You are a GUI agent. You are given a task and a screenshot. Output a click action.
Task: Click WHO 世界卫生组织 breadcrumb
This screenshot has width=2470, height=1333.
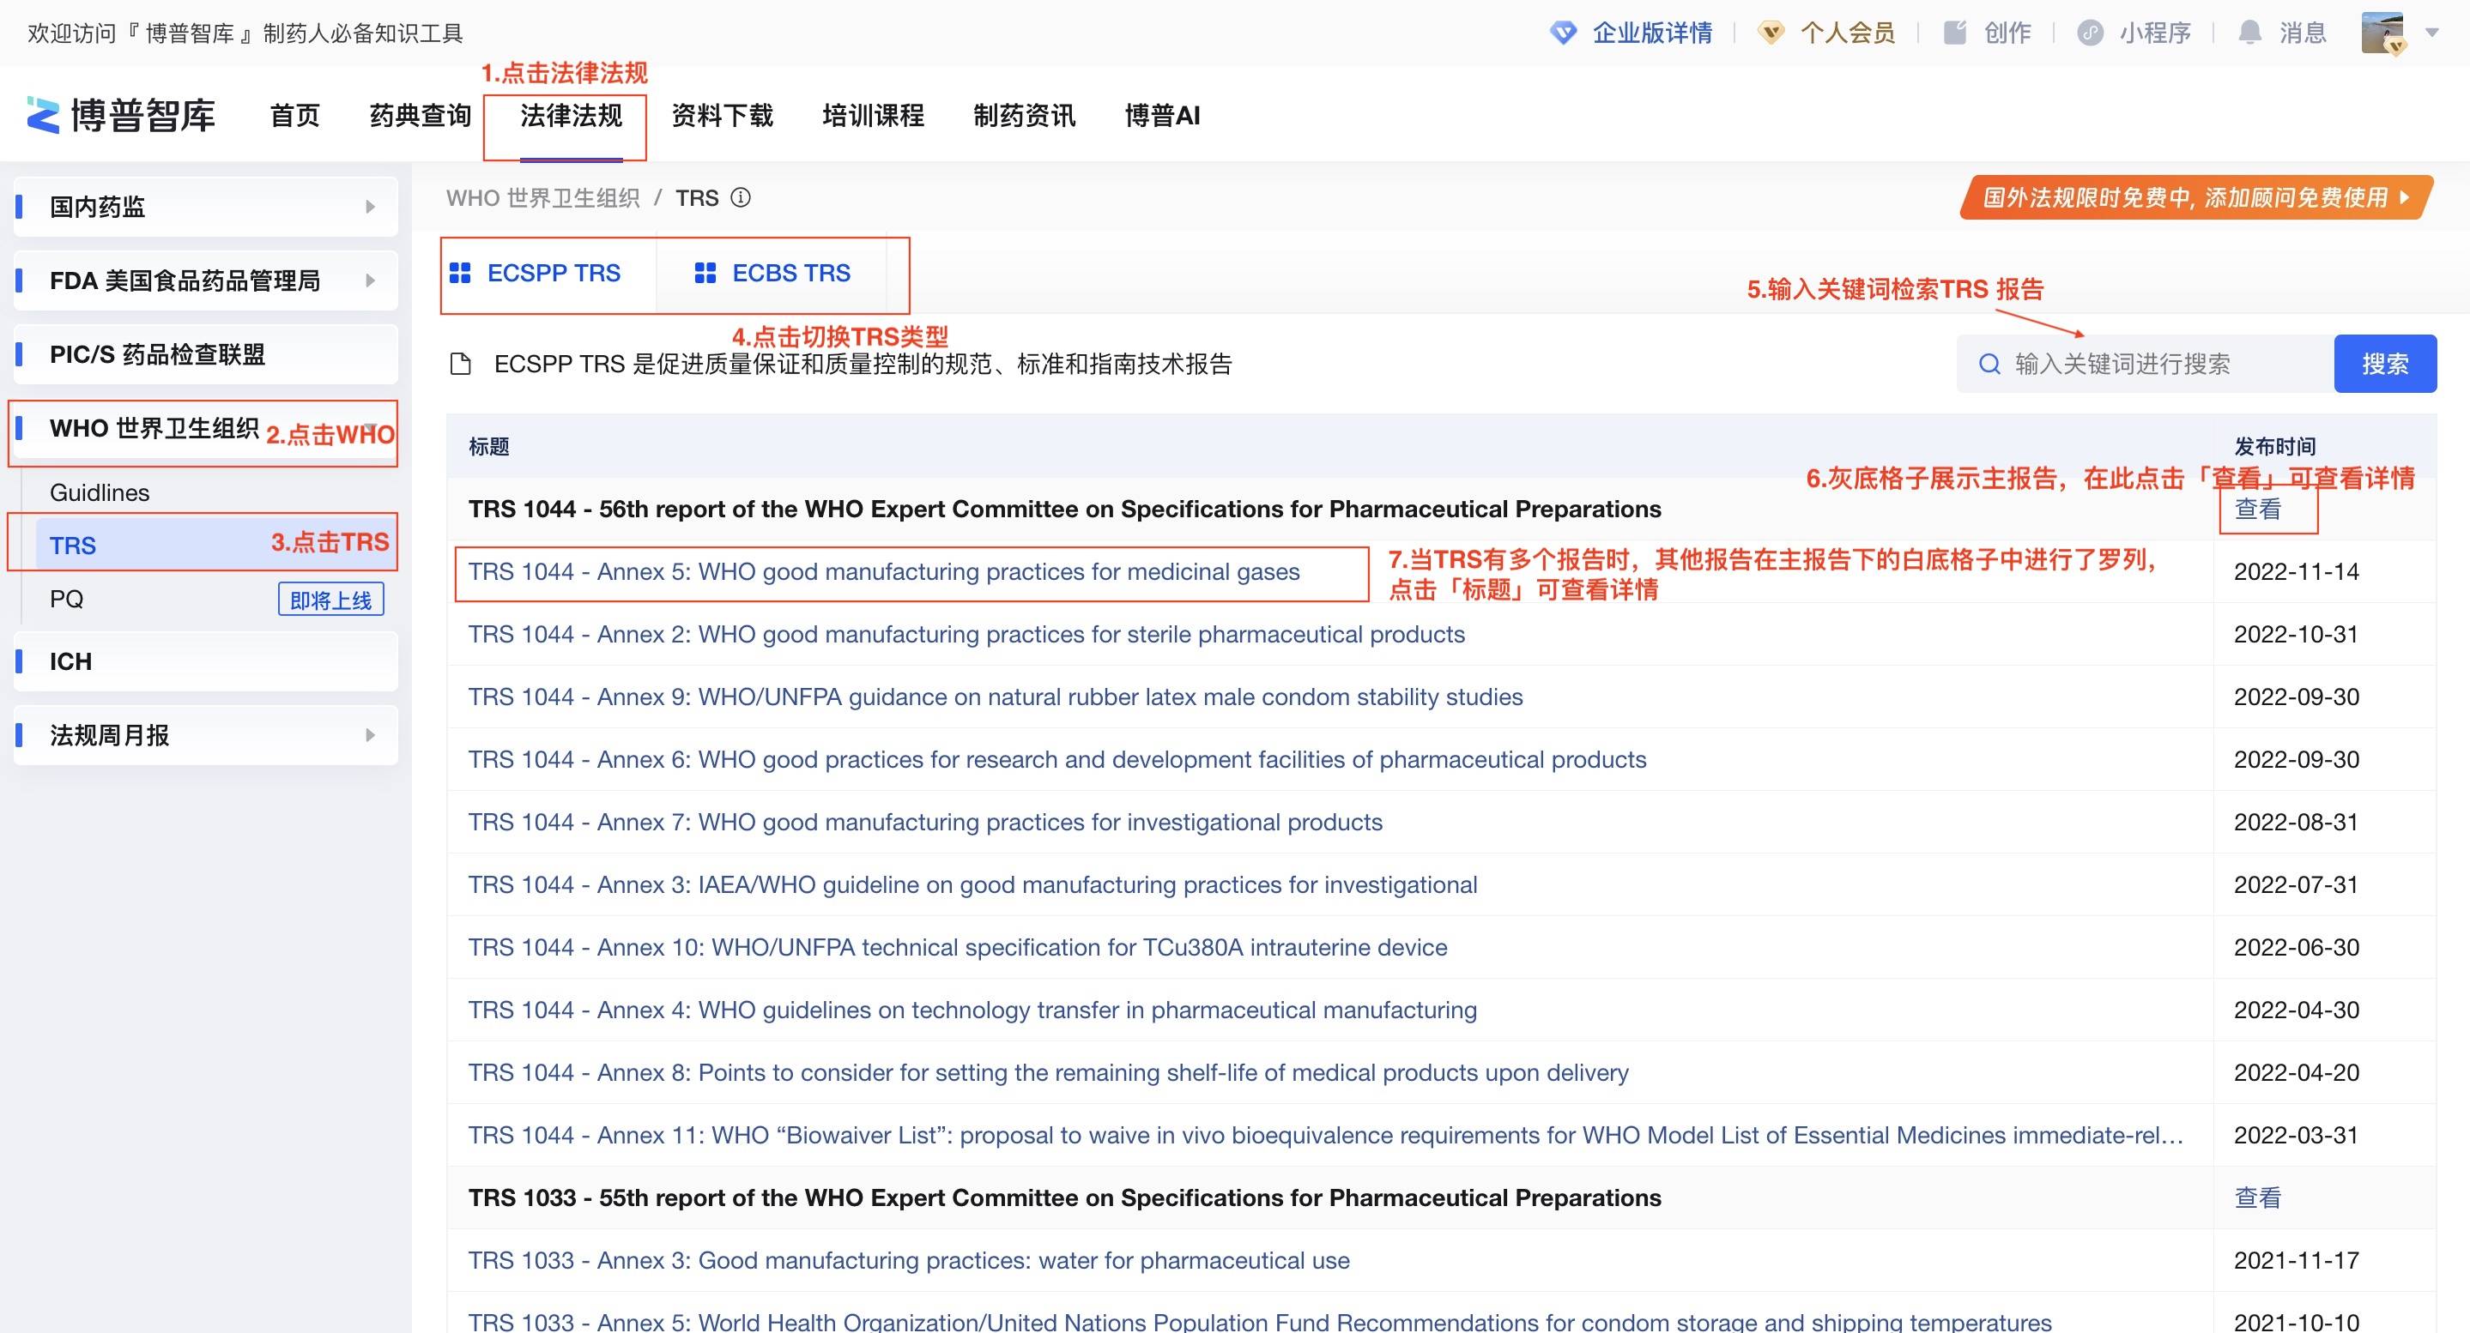click(x=542, y=197)
